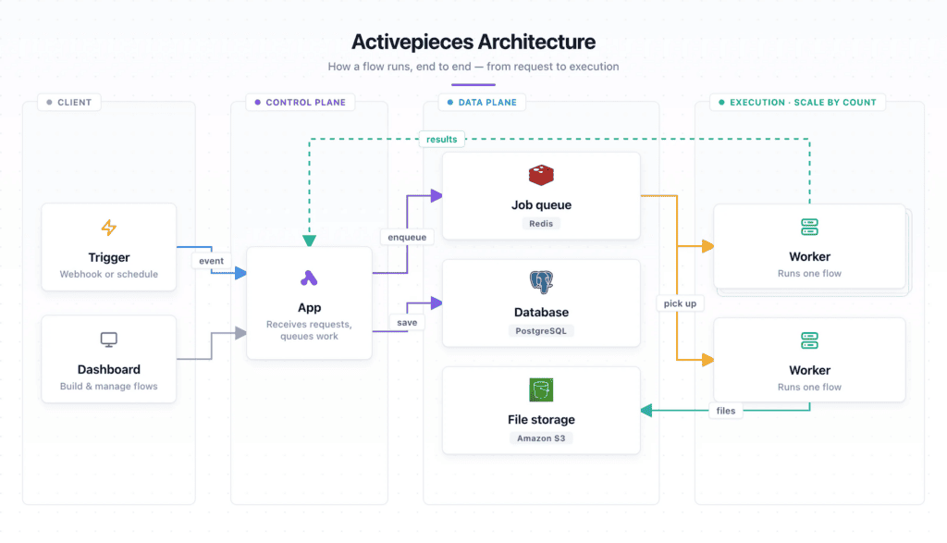
Task: Click the 'PostgreSQL' tag under Database
Action: point(541,331)
